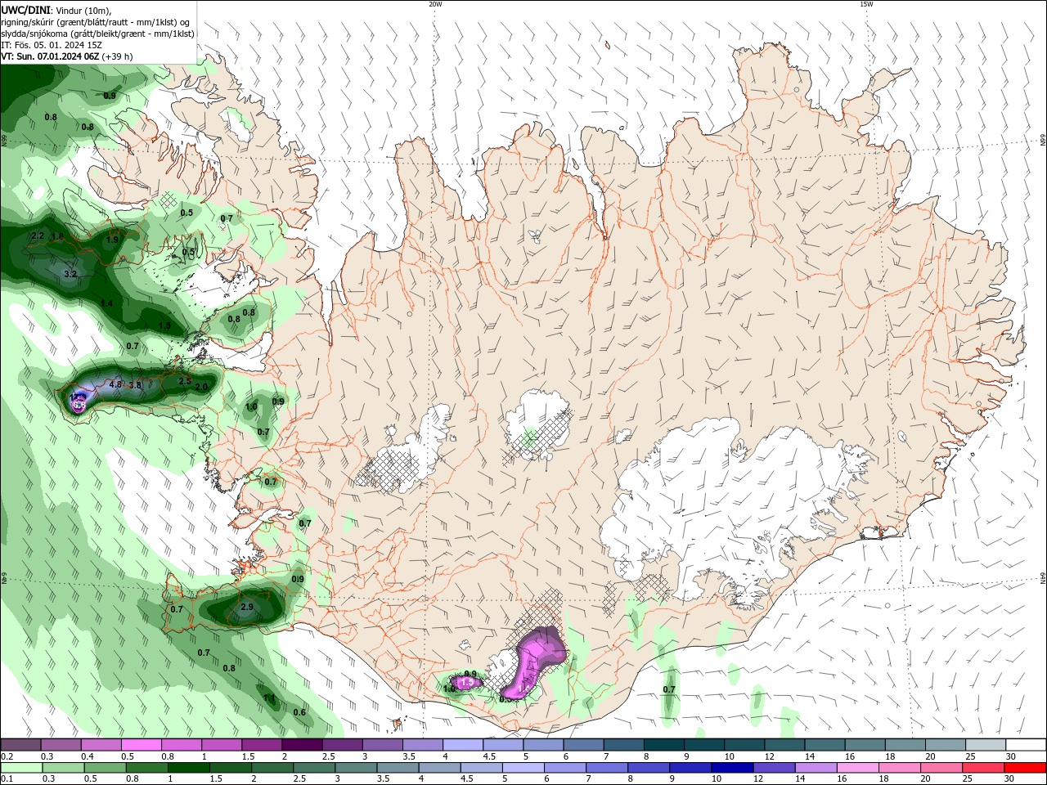This screenshot has height=785, width=1047.
Task: Click the UWC/DINI title text
Action: click(25, 10)
